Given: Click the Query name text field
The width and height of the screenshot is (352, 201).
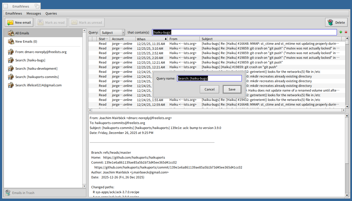Looking at the screenshot, I should [209, 78].
